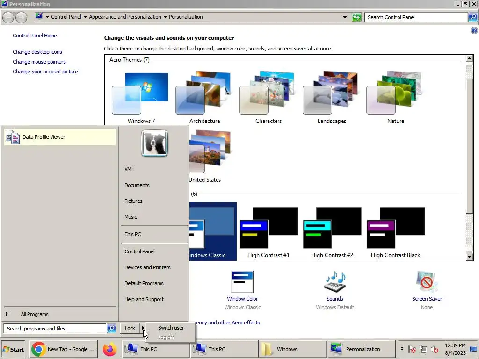Open Help and Support from Start menu

click(x=144, y=299)
